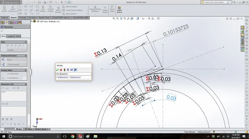
Task: Click the Display/Delete Relations tool
Action: pyautogui.click(x=95, y=9)
